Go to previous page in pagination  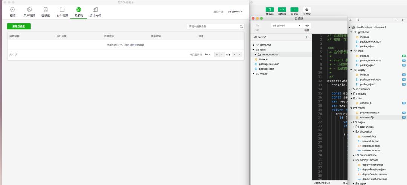tap(222, 55)
